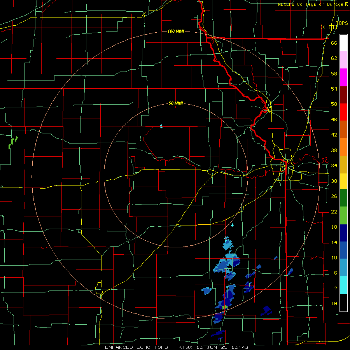The height and width of the screenshot is (350, 350).
Task: Click the navy blue legend swatch
Action: point(343,233)
